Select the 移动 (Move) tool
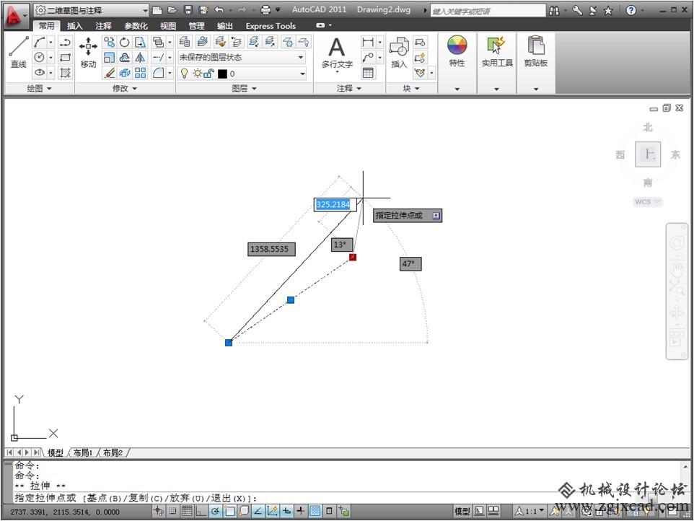Image resolution: width=694 pixels, height=521 pixels. [x=88, y=52]
